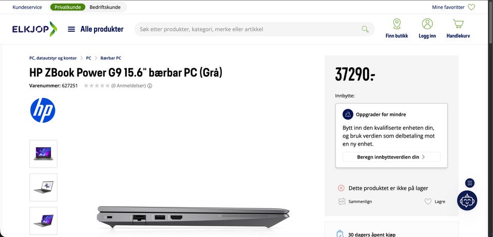This screenshot has height=237, width=493.
Task: Toggle Lagre heart to save product
Action: click(x=428, y=202)
